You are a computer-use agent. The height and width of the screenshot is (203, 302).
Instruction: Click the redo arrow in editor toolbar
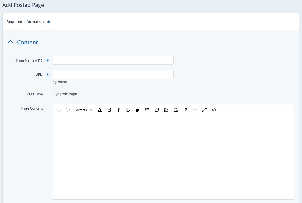68,110
